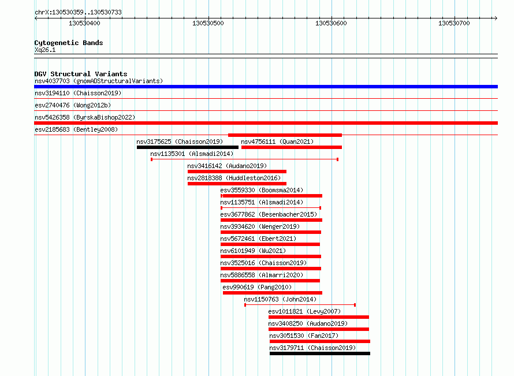Select nsv1150763 (John2014) variant label
This screenshot has width=514, height=376.
(280, 299)
